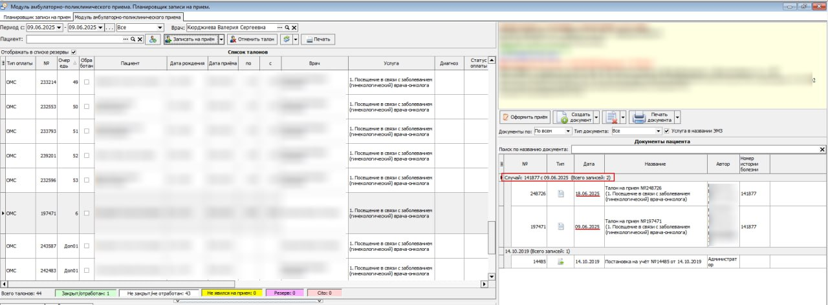This screenshot has height=305, width=828.
Task: Select ticket number 233214 cell
Action: (47, 83)
